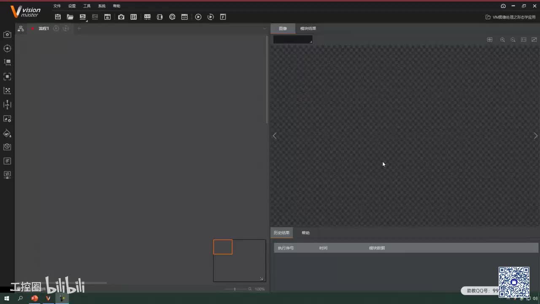Collapse the minimap with its corner arrow

[262, 278]
